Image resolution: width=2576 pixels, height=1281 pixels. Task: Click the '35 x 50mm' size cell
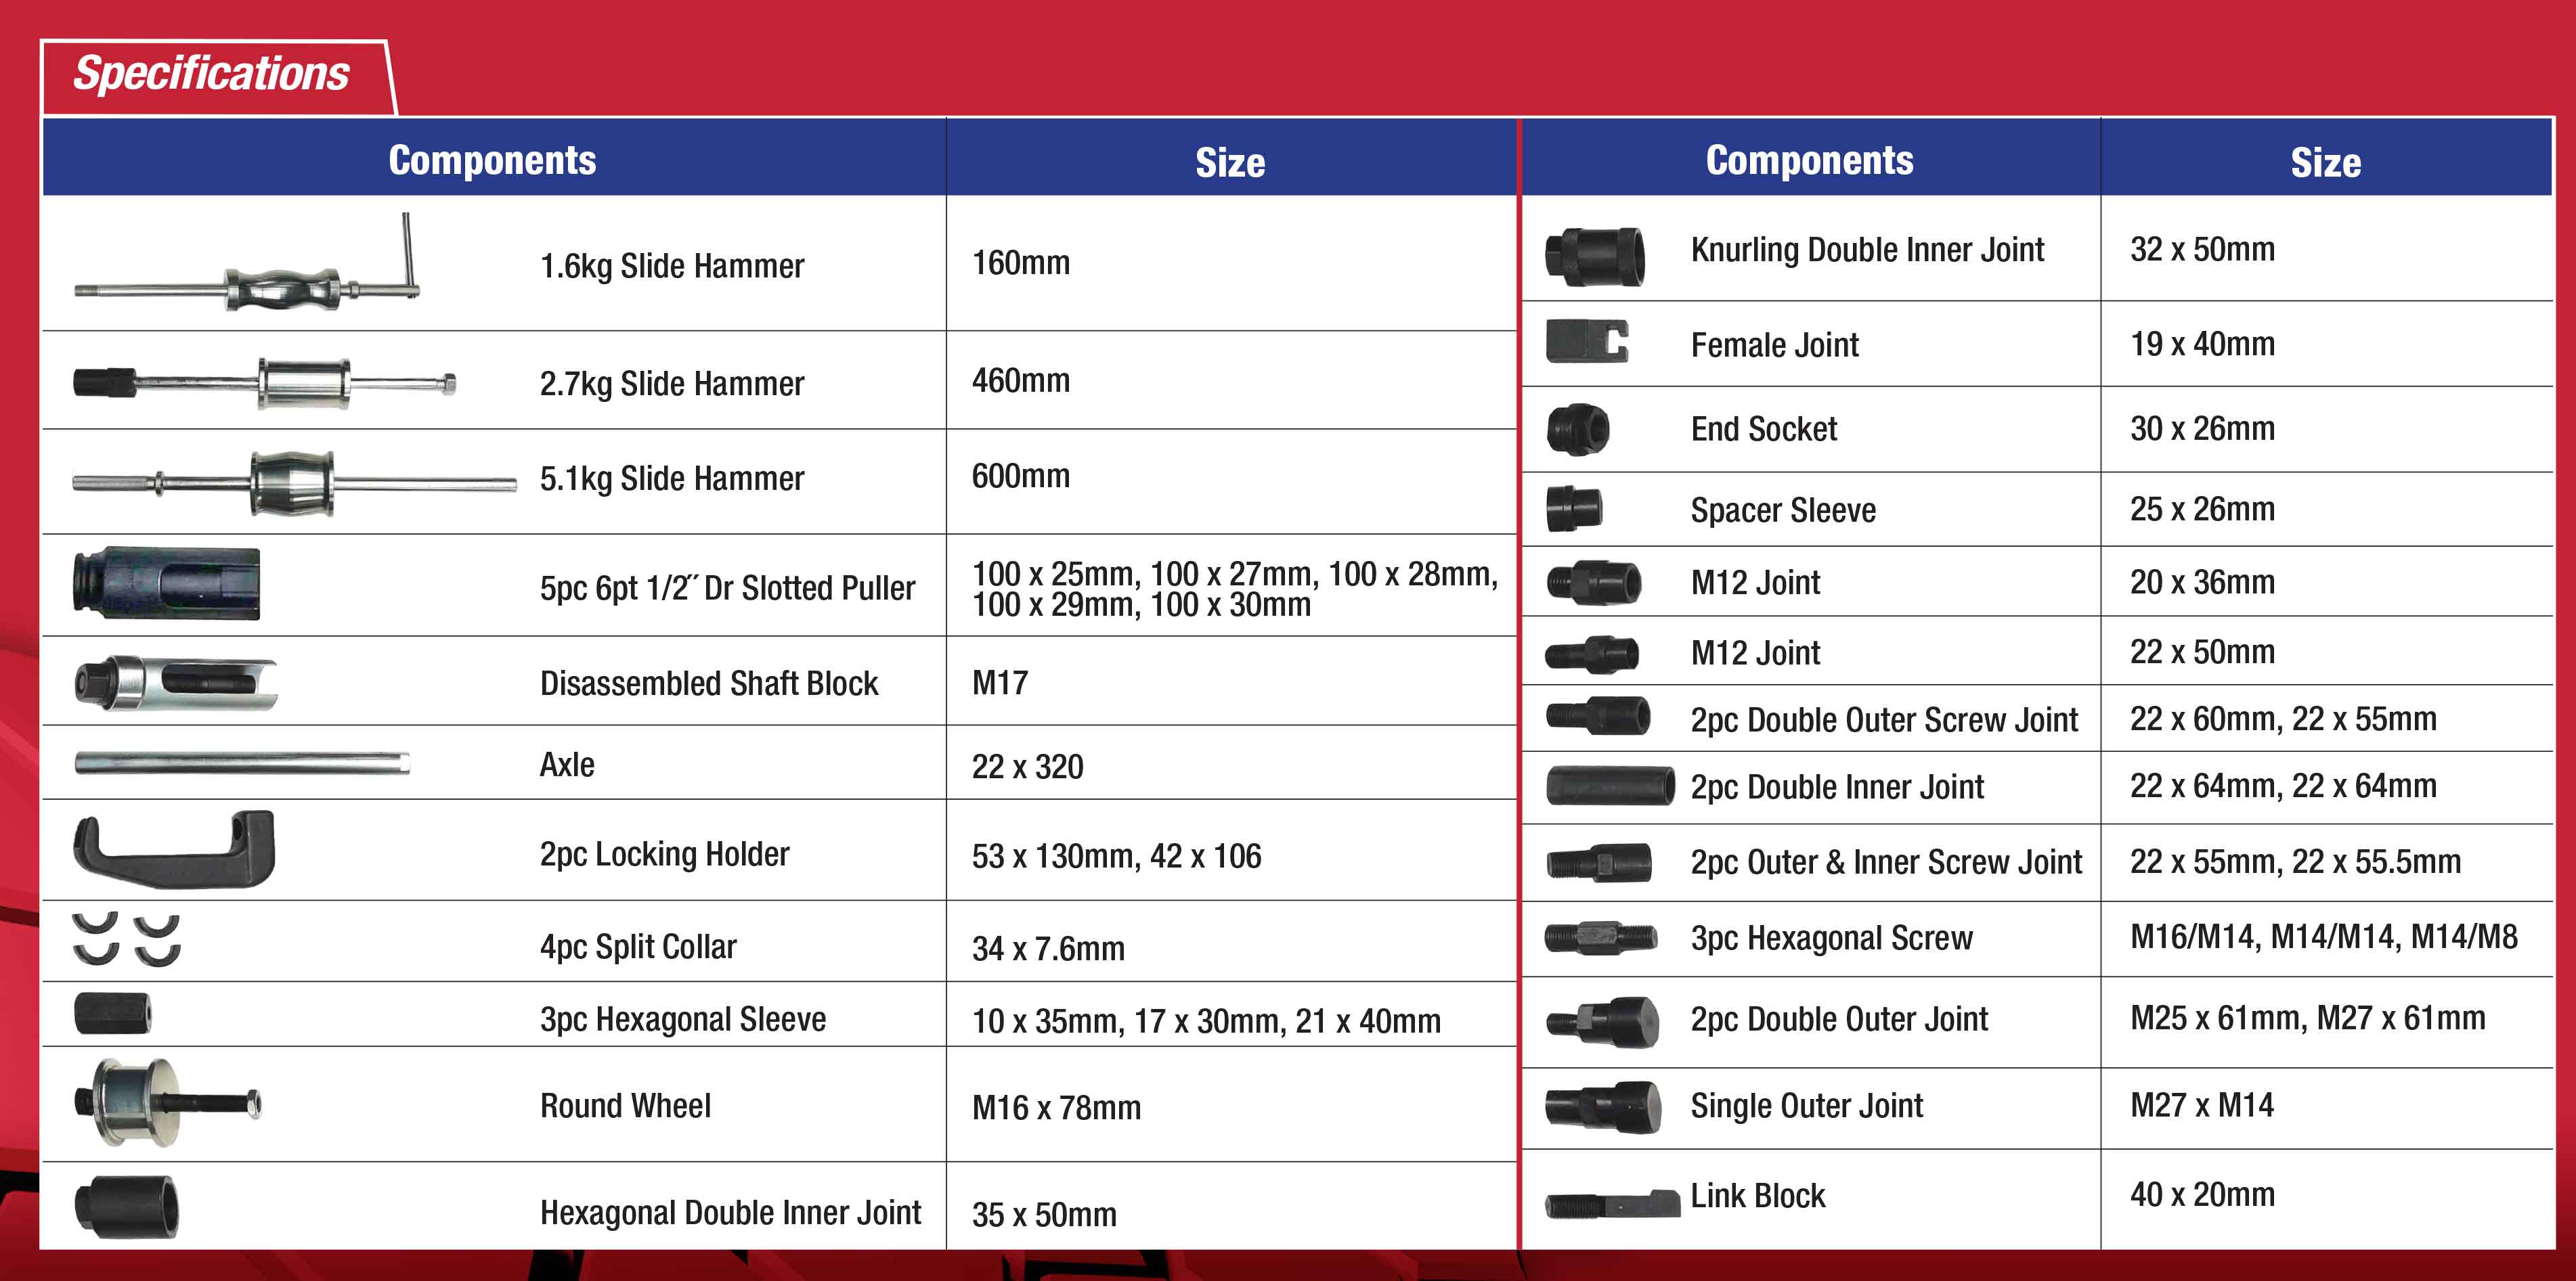point(1231,1206)
